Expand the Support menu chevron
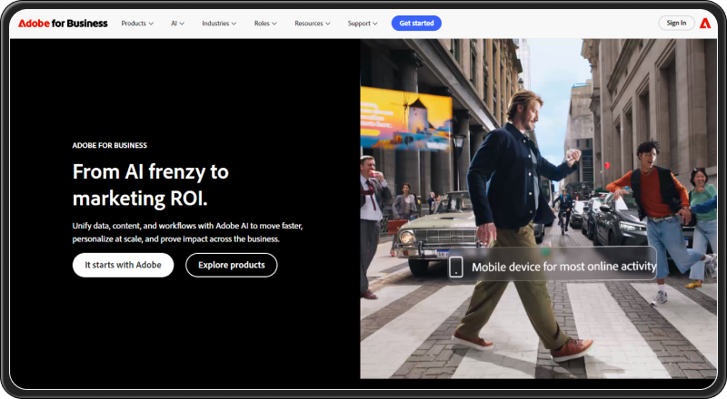The image size is (727, 399). coord(373,24)
